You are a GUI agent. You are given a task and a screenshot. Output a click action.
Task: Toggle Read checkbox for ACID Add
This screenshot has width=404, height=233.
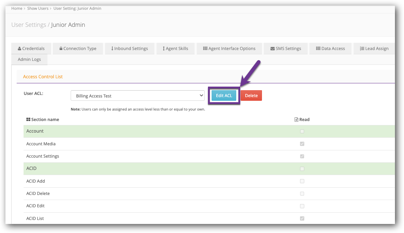click(302, 181)
